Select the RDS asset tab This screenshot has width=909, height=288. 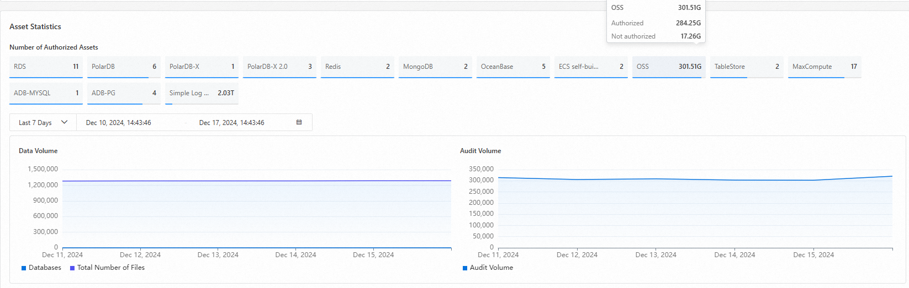[x=46, y=67]
